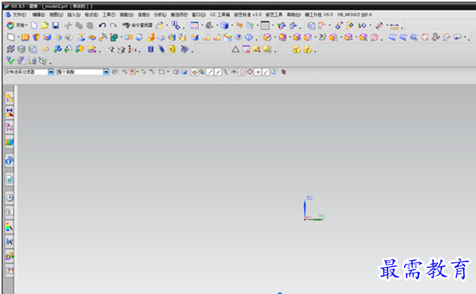The image size is (476, 294).
Task: Open the HB_MOULD M6.6 menu
Action: pyautogui.click(x=354, y=14)
